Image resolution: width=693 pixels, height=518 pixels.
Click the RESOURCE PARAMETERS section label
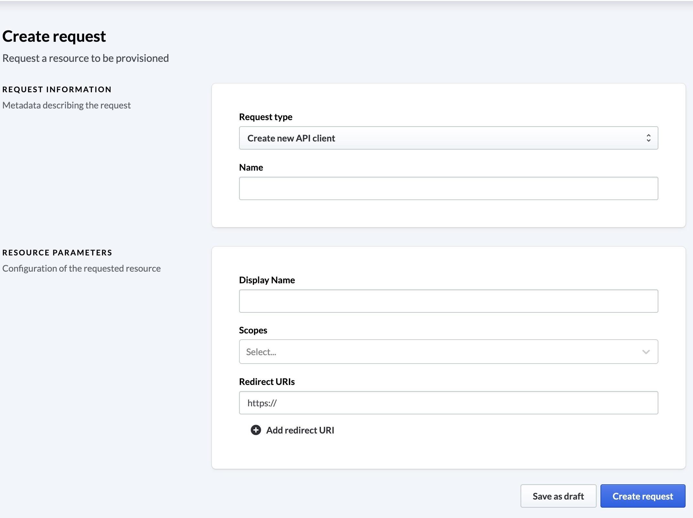(57, 252)
